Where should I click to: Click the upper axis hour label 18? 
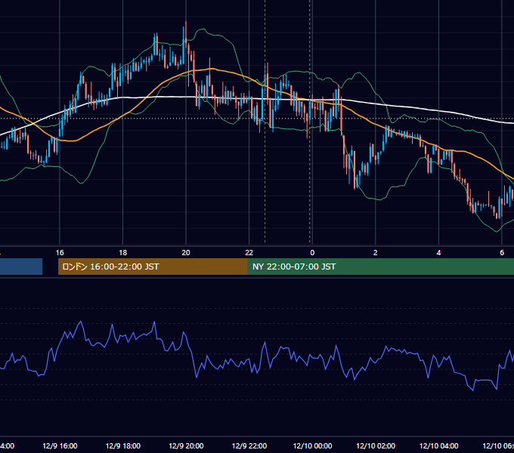click(123, 253)
